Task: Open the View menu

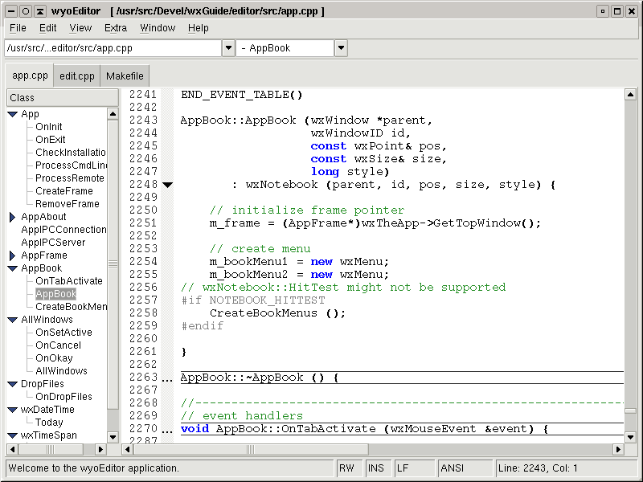Action: coord(80,28)
